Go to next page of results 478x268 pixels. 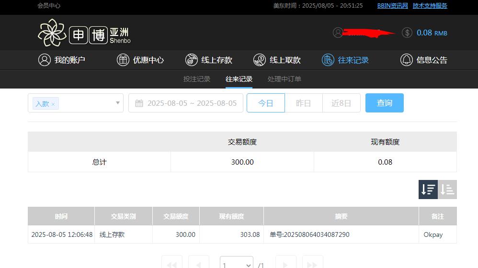tap(285, 264)
